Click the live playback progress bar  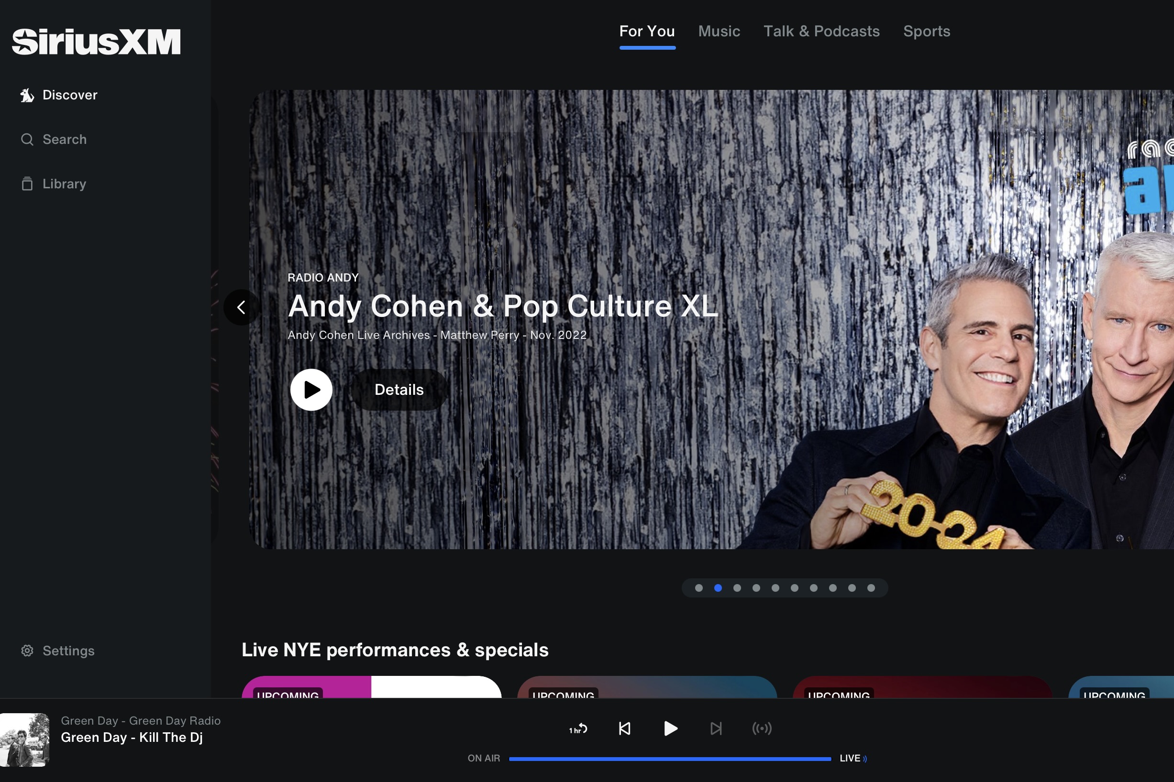click(670, 759)
